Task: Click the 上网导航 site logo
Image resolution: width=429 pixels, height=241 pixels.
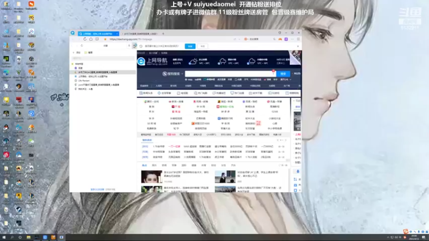Action: pos(152,61)
